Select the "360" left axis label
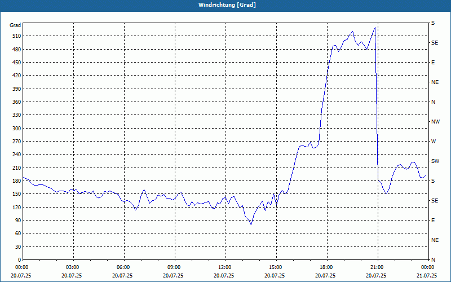Image resolution: width=451 pixels, height=282 pixels. 17,102
